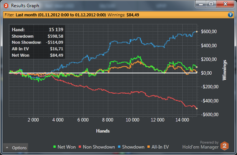Image resolution: width=237 pixels, height=155 pixels.
Task: Click the $600,00 axis label
Action: click(209, 32)
